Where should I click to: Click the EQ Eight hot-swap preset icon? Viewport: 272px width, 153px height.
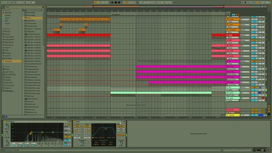tap(68, 122)
